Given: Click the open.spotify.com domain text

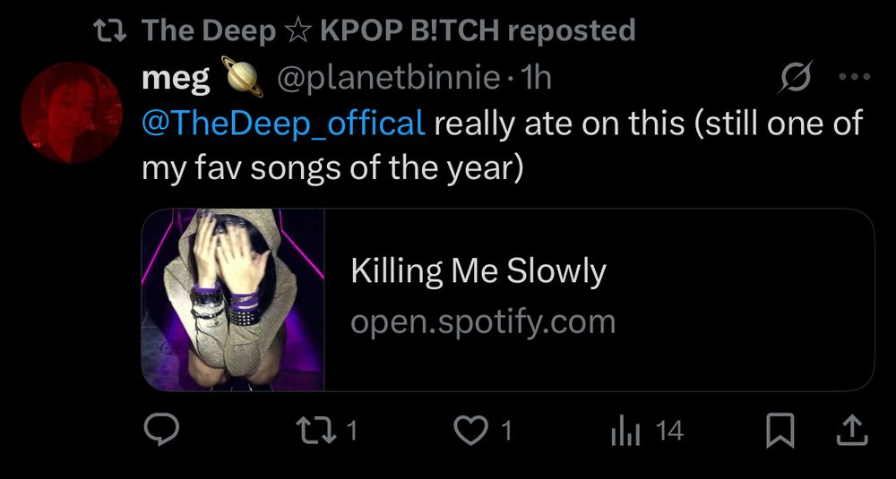Looking at the screenshot, I should pos(483,321).
